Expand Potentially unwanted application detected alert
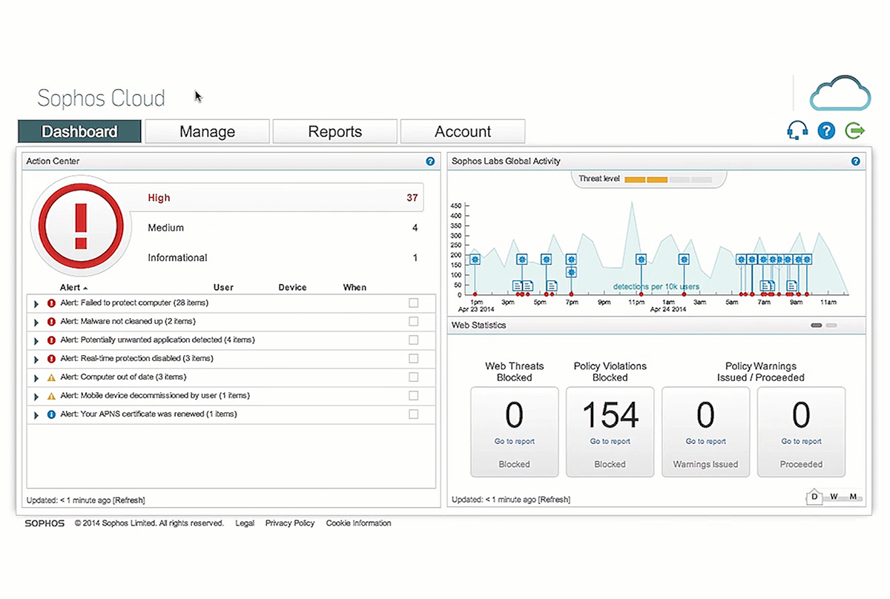The height and width of the screenshot is (599, 890). [36, 340]
